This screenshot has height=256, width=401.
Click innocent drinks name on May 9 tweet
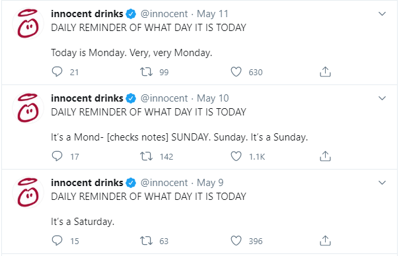87,183
